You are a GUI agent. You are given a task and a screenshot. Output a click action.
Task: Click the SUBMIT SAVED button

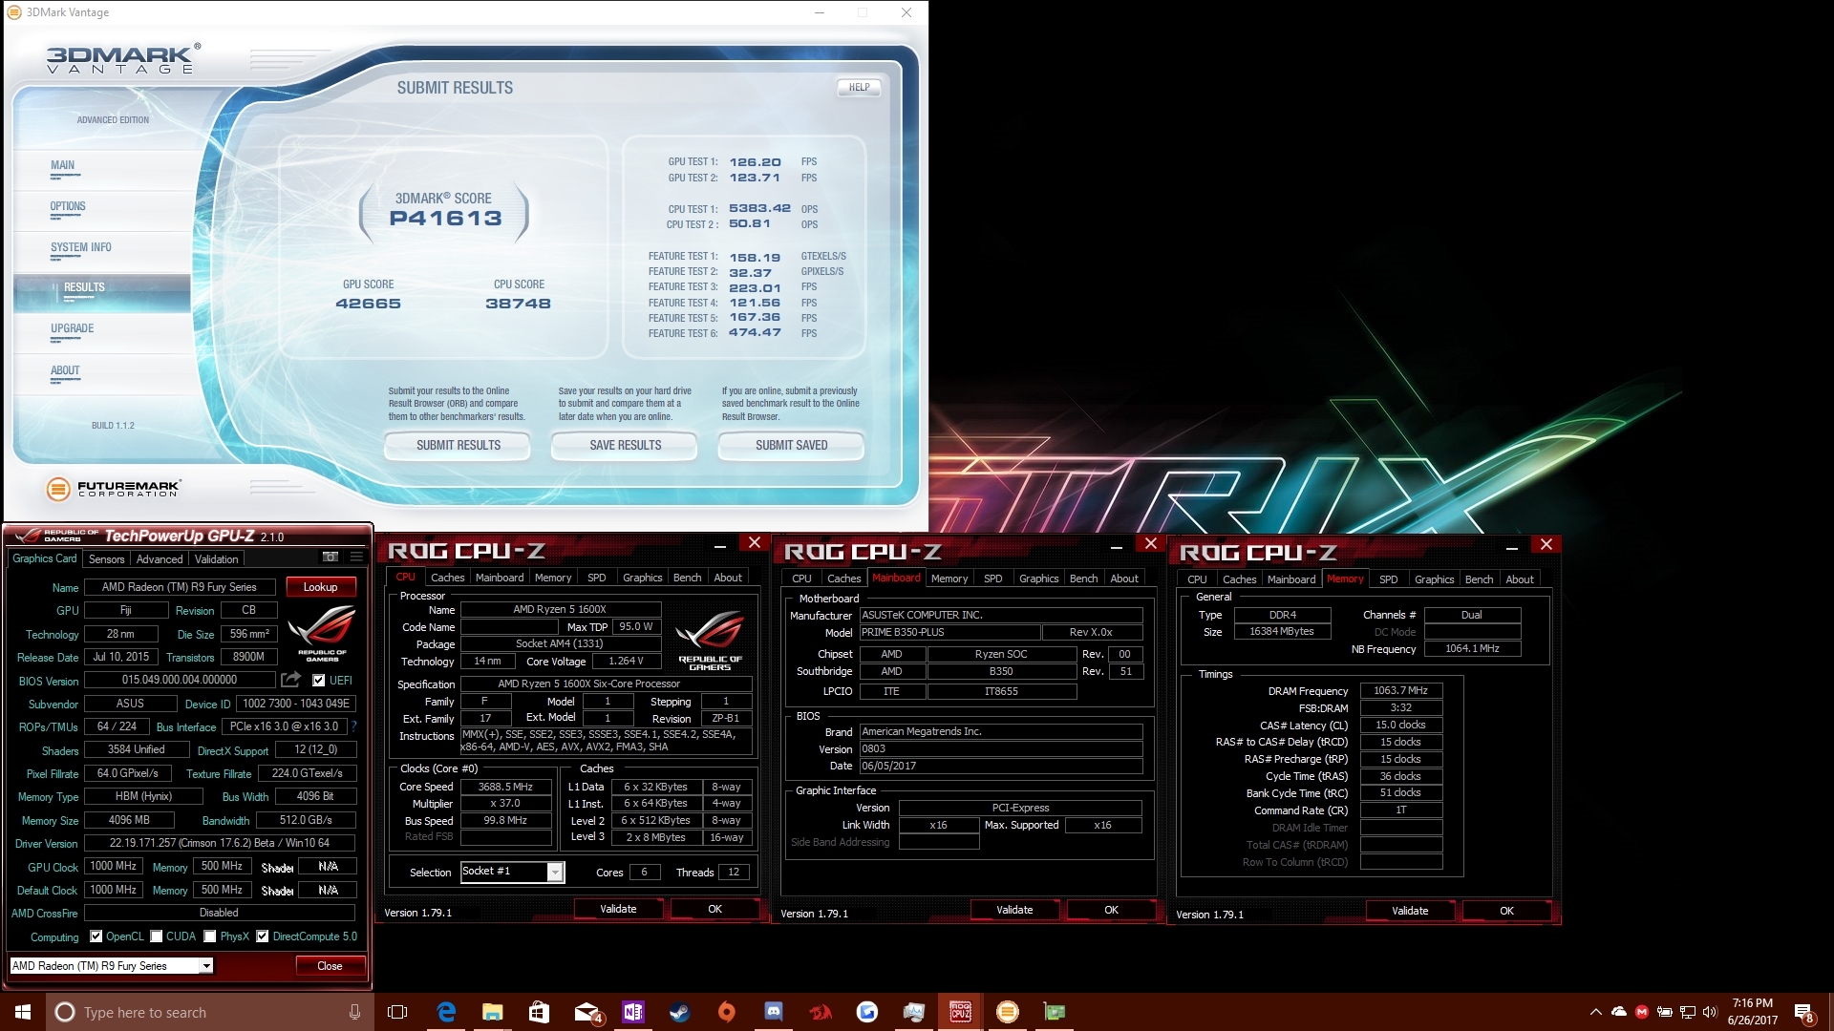pyautogui.click(x=791, y=446)
